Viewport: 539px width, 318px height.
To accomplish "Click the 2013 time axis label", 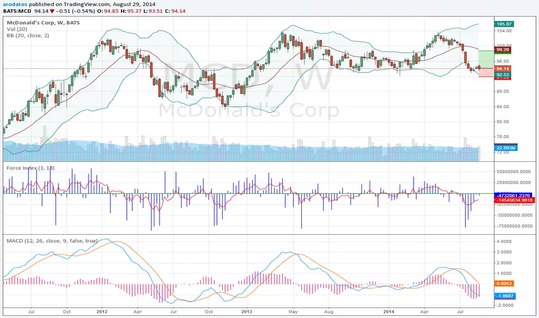I will (246, 312).
